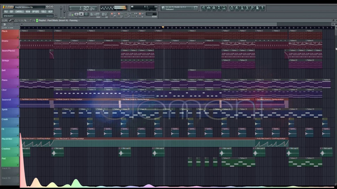The height and width of the screenshot is (189, 337).
Task: Click the save new version icon
Action: pyautogui.click(x=237, y=8)
